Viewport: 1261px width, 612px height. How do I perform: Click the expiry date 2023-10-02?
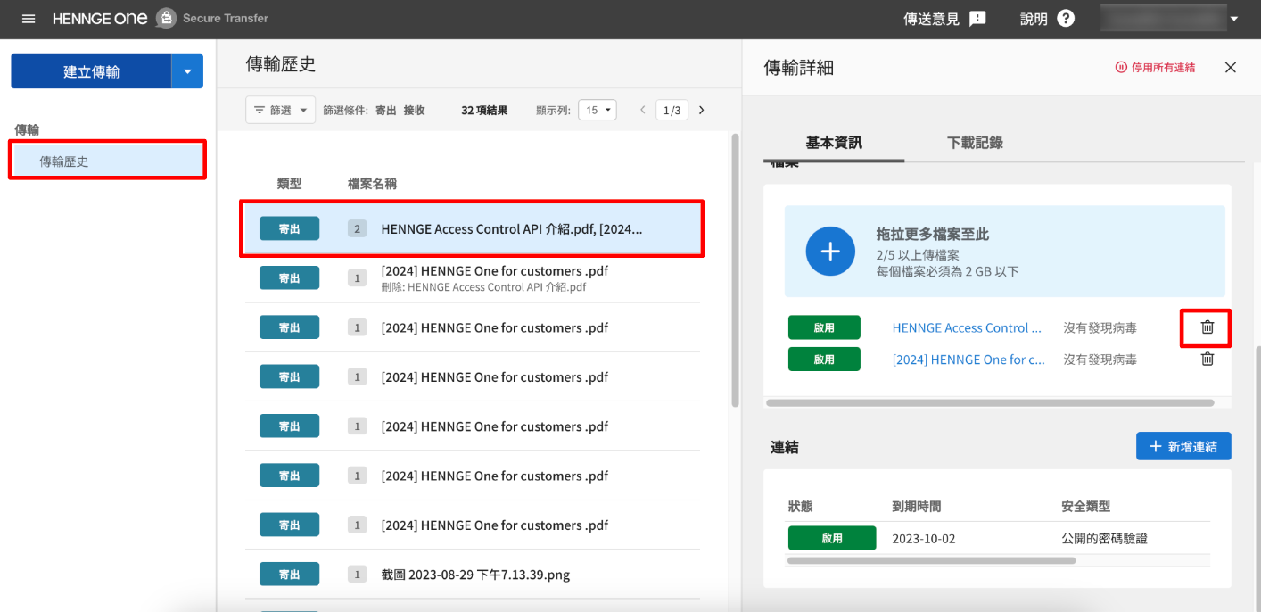click(x=923, y=539)
